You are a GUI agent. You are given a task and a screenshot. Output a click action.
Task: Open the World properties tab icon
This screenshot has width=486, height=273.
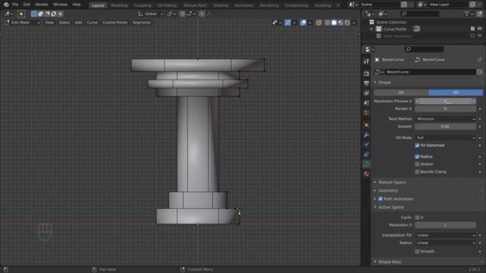366,112
